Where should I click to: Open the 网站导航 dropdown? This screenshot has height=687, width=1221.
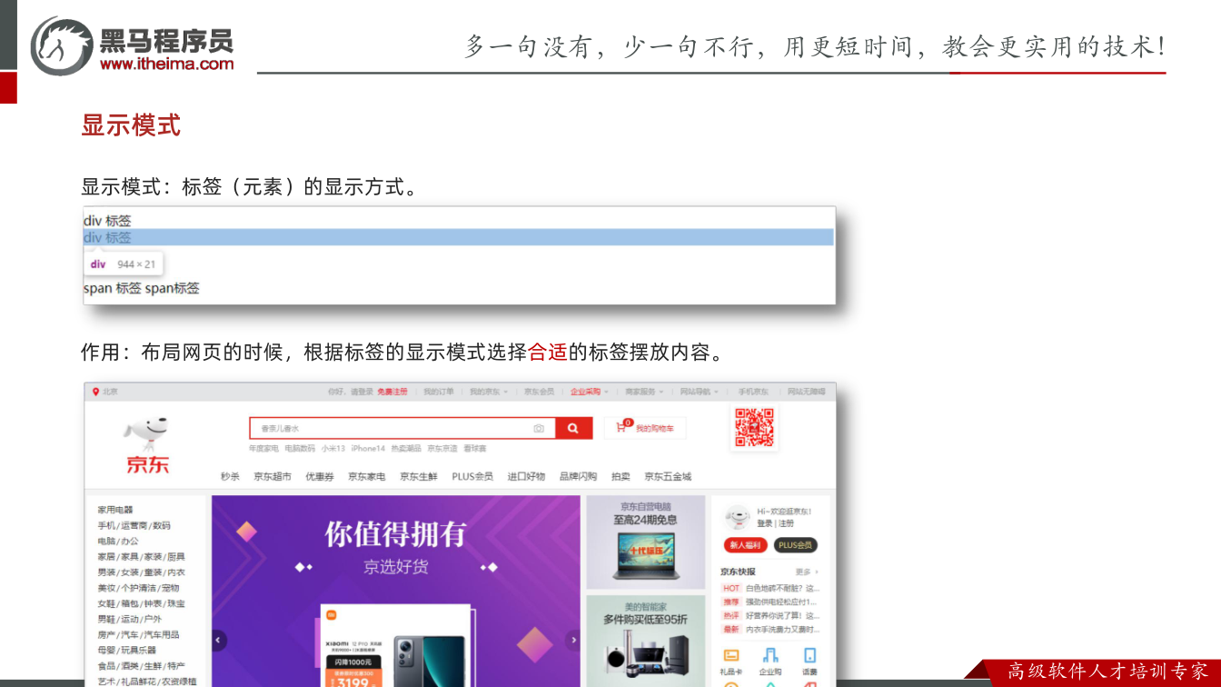699,392
